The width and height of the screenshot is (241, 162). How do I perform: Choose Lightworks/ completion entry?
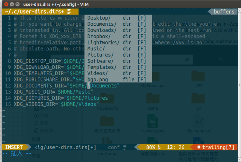tap(103, 42)
